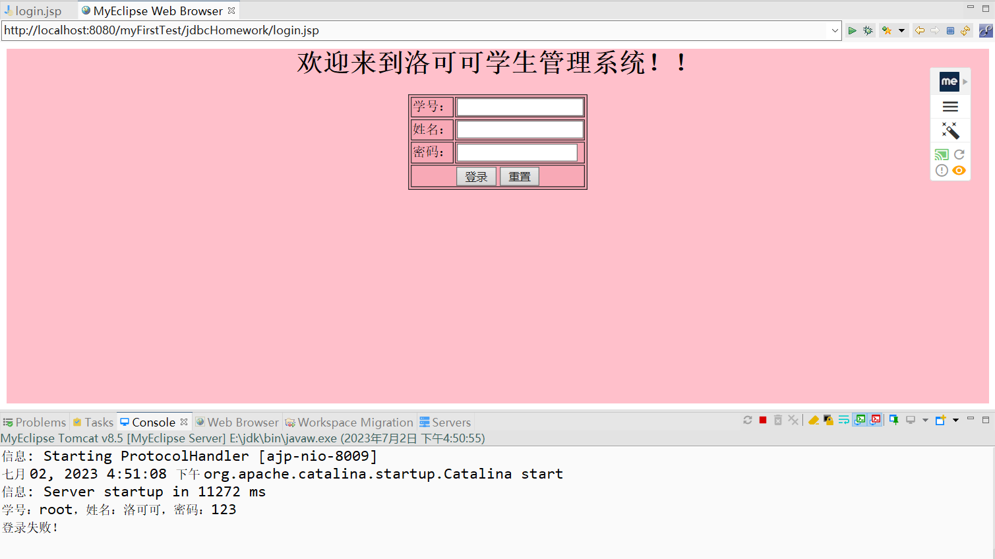Image resolution: width=995 pixels, height=559 pixels.
Task: Click Display Selected Console monitor icon
Action: coord(911,420)
